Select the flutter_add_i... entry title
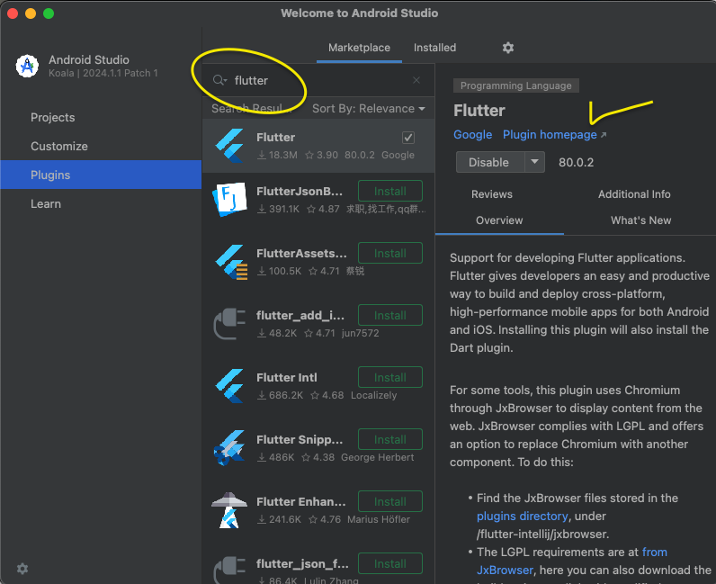The image size is (716, 584). tap(300, 315)
